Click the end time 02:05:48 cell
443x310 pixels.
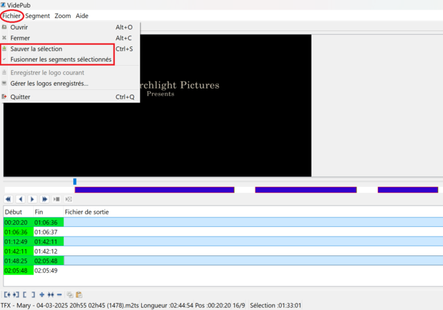coord(48,261)
